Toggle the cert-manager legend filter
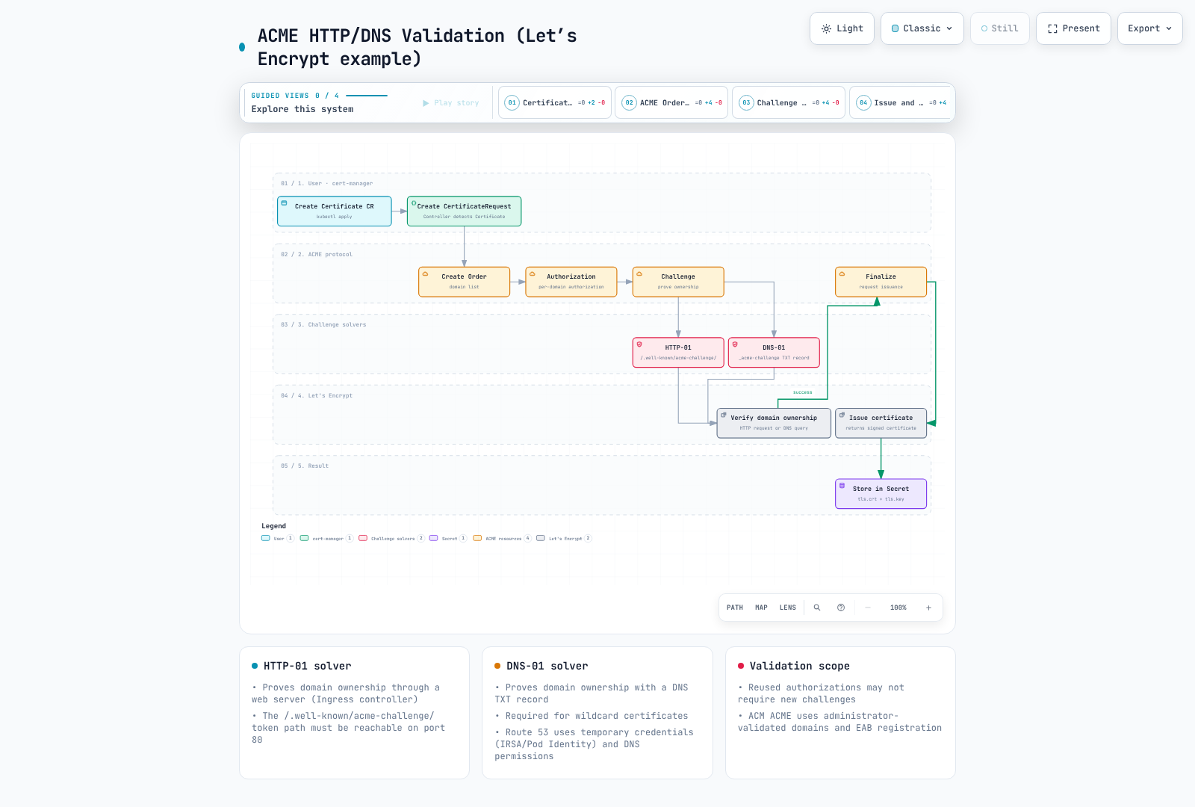1195x807 pixels. tap(326, 538)
